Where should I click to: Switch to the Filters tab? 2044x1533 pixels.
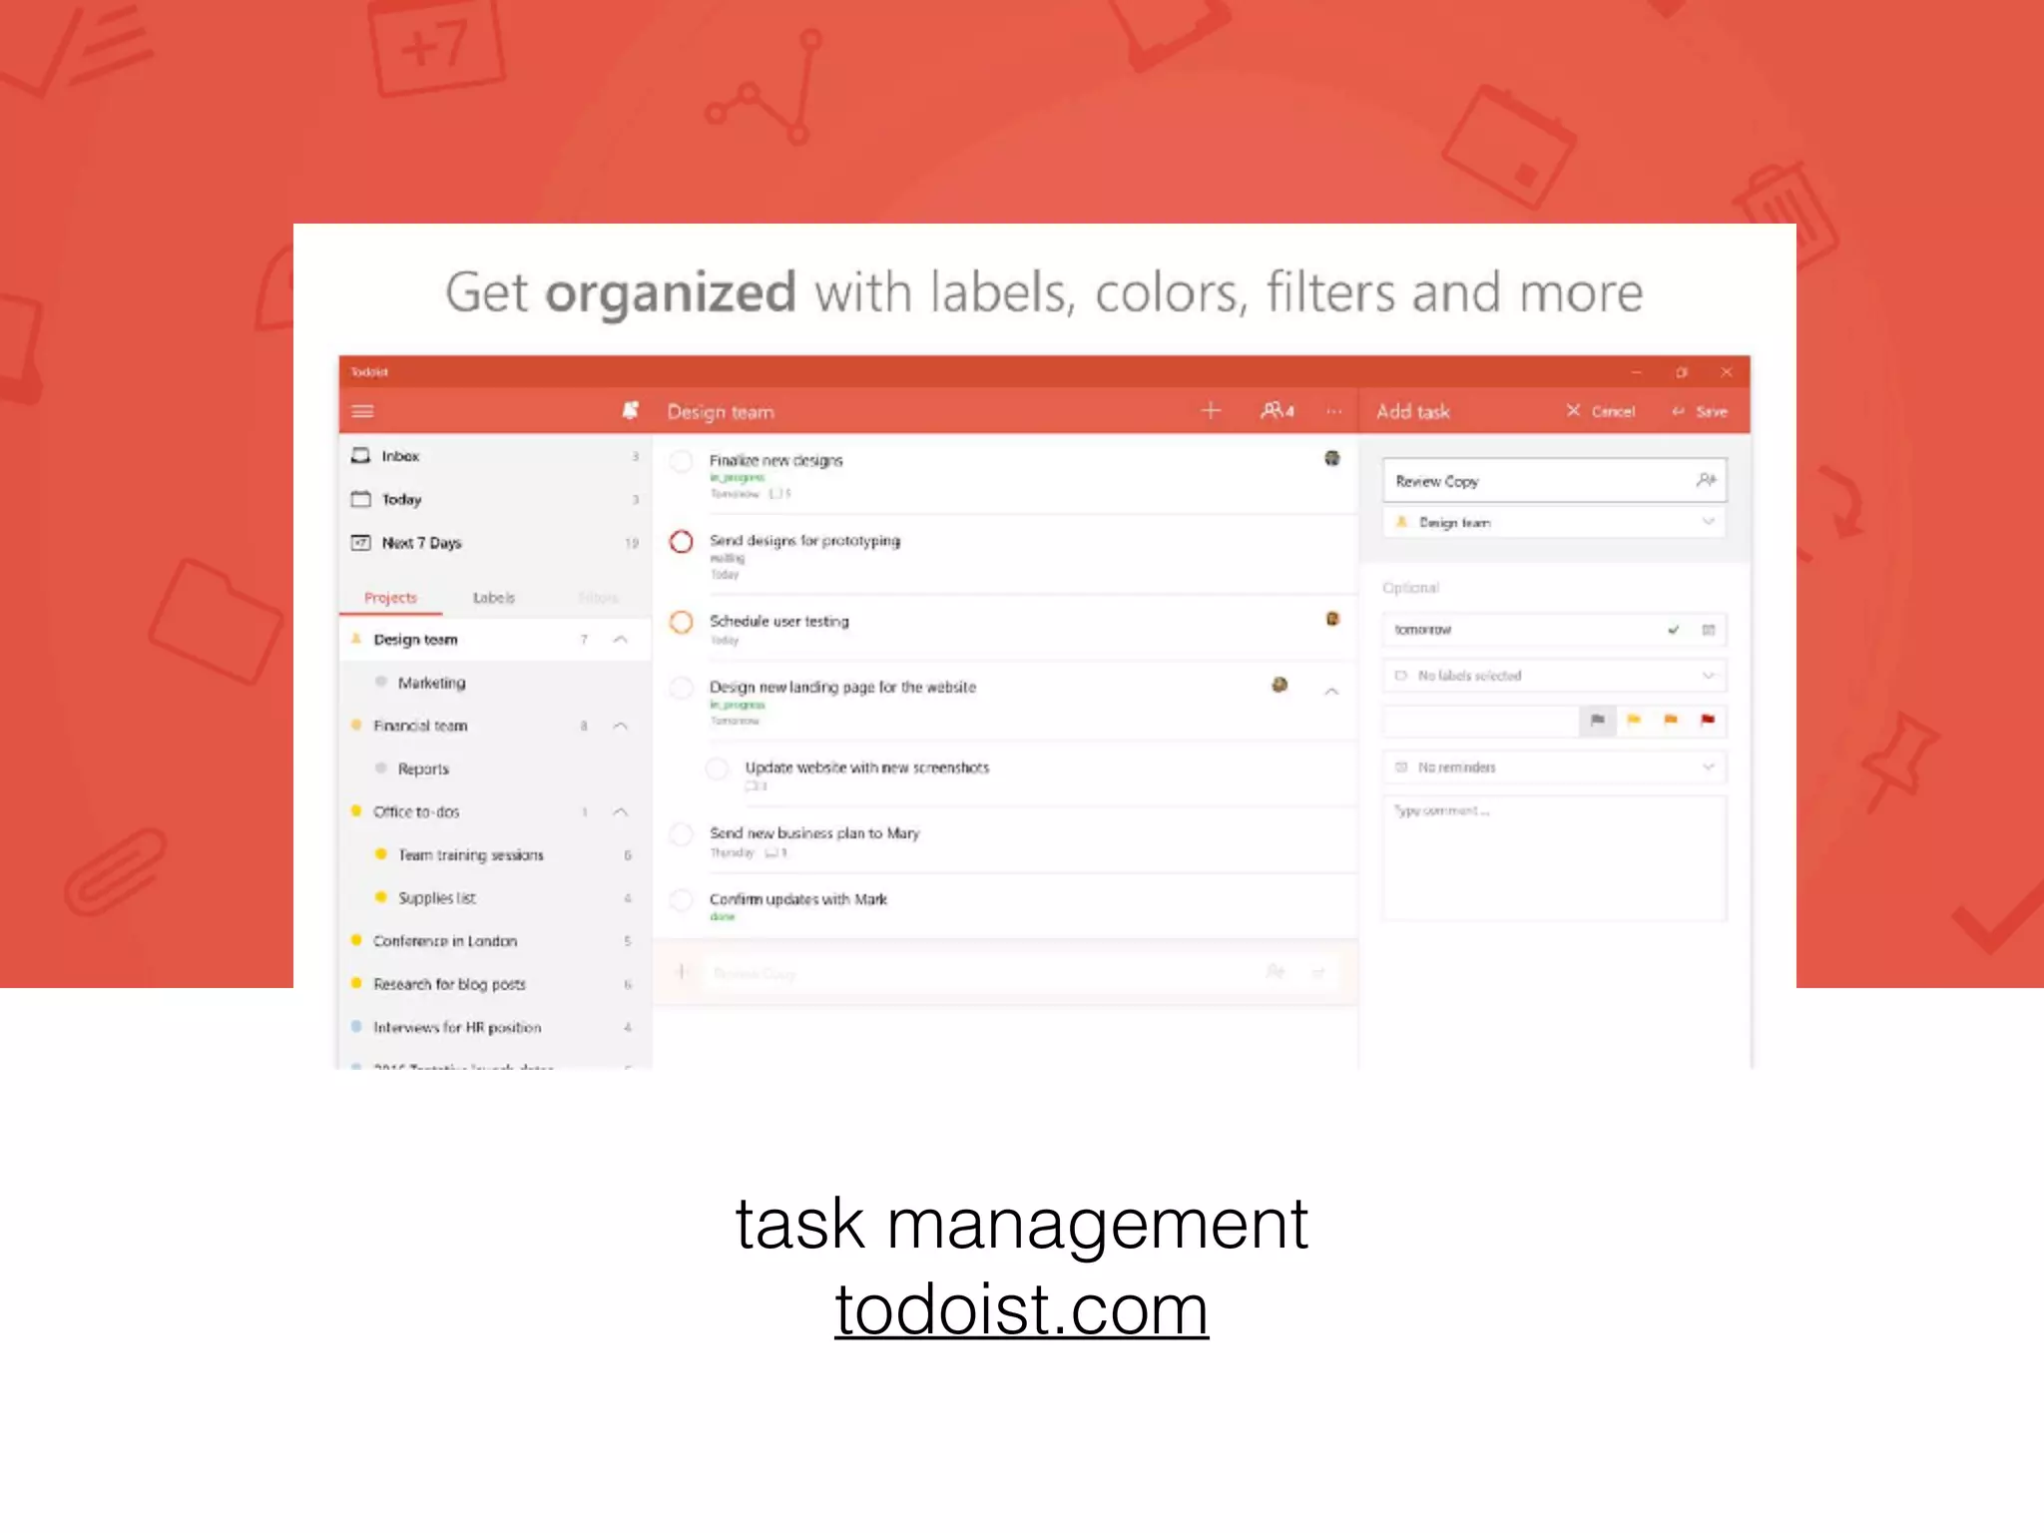click(598, 597)
